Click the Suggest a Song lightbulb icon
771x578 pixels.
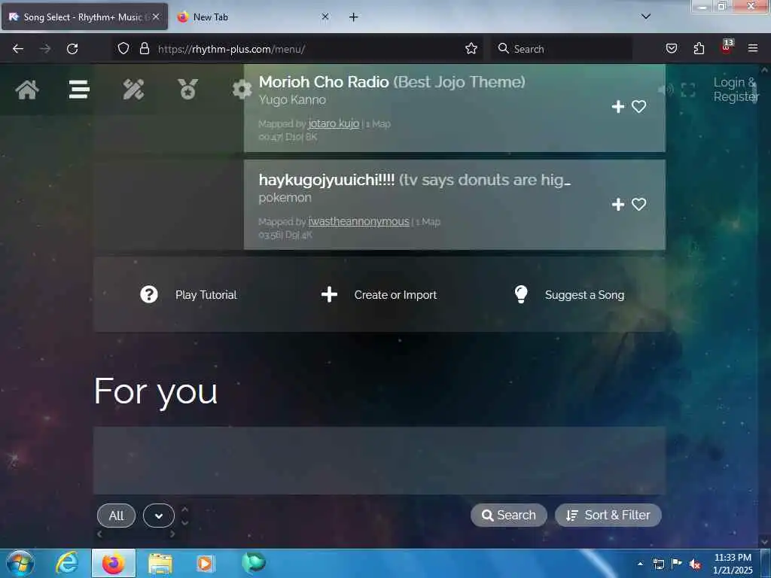(521, 294)
